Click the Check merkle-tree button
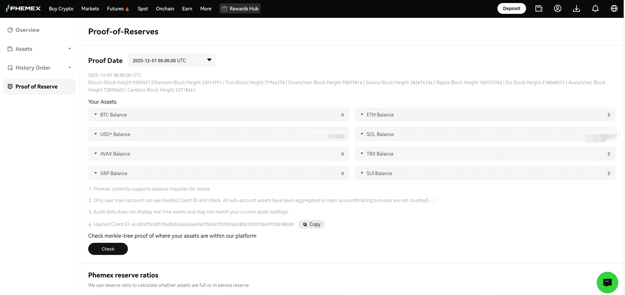 [x=108, y=249]
